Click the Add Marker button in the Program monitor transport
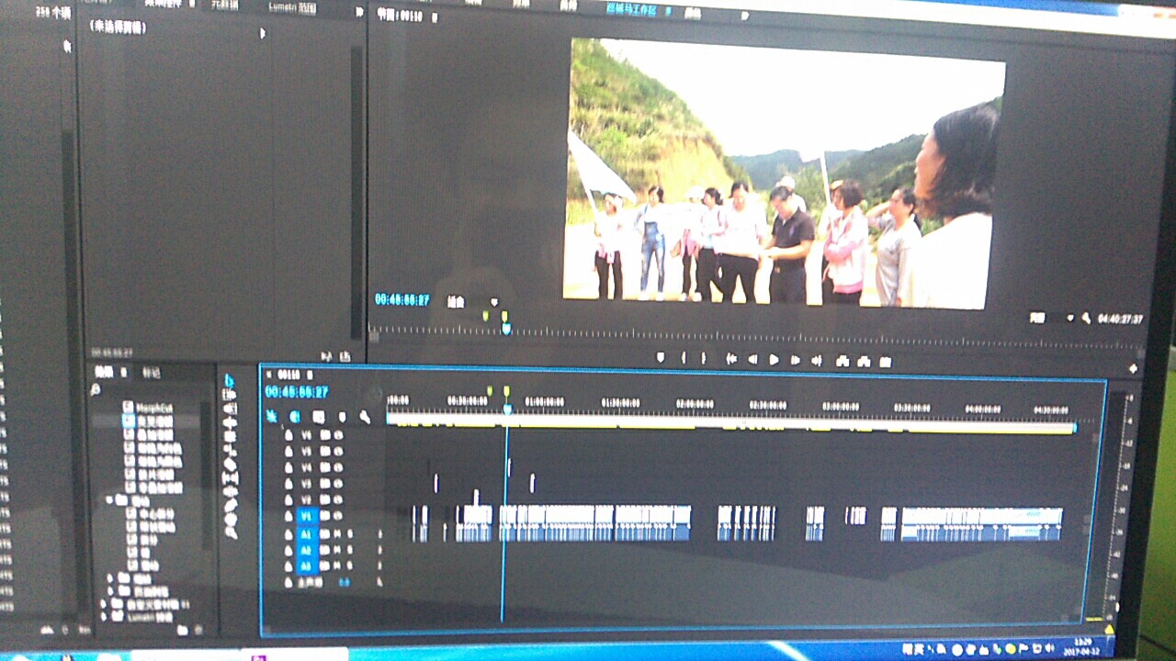 coord(660,358)
